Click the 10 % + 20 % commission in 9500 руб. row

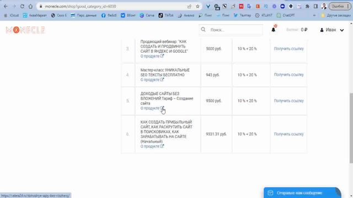pyautogui.click(x=247, y=101)
